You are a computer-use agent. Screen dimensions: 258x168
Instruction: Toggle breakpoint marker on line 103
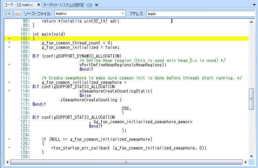click(9, 43)
